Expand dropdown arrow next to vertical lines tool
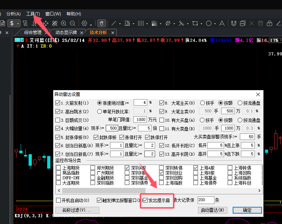 coord(147,24)
